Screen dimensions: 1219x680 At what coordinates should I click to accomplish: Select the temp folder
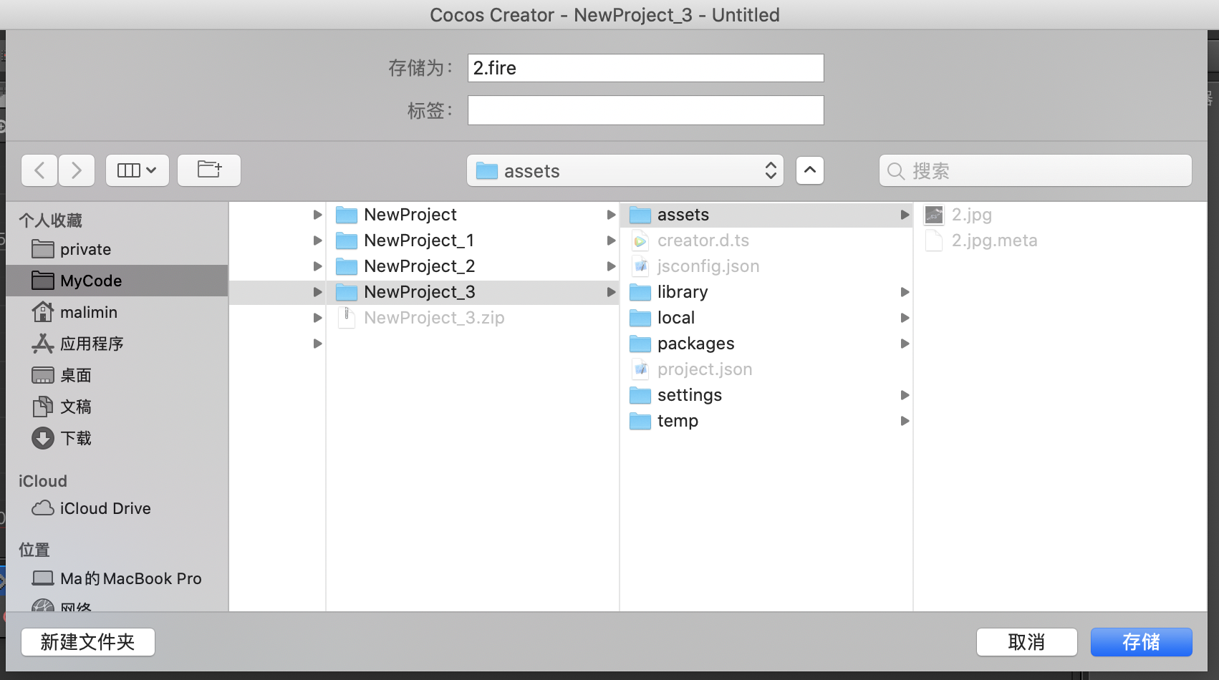[x=766, y=421]
